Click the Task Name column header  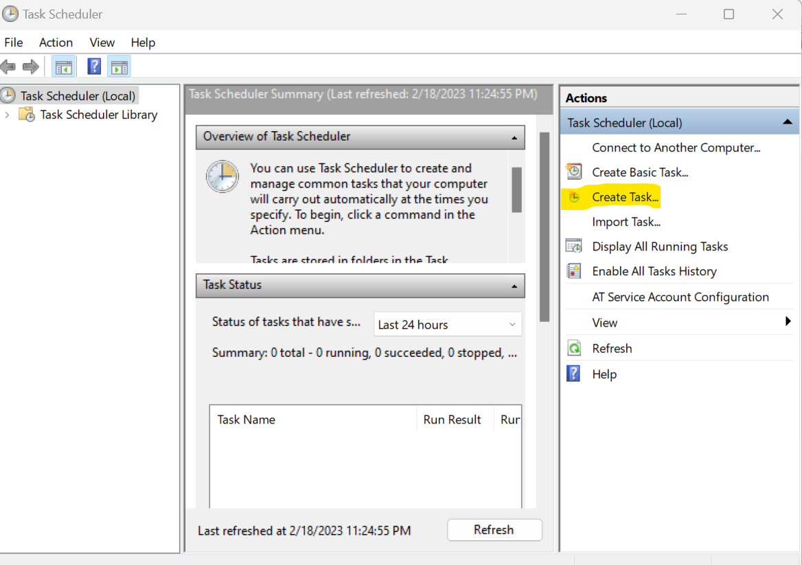coord(313,419)
